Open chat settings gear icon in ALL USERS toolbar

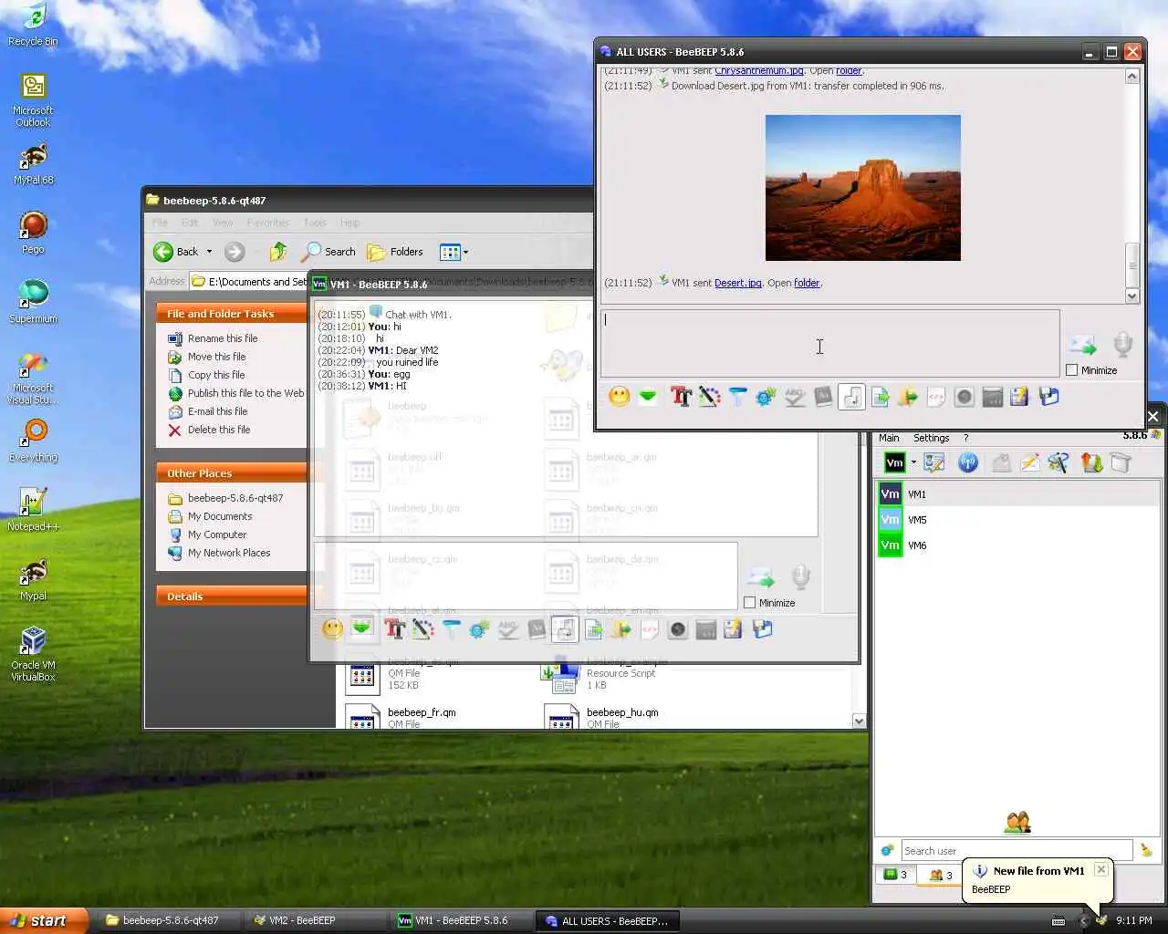click(x=766, y=397)
